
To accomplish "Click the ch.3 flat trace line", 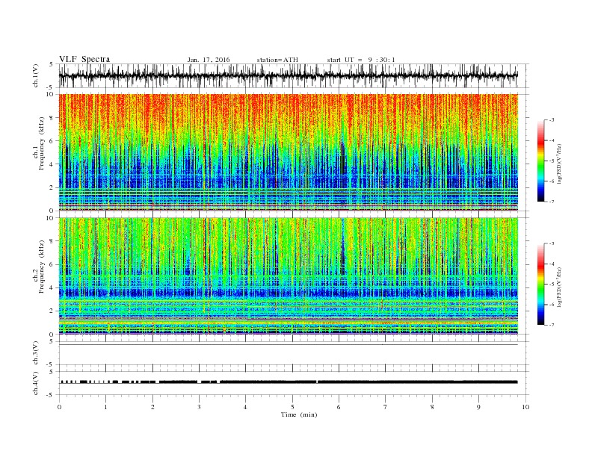I will pos(289,345).
